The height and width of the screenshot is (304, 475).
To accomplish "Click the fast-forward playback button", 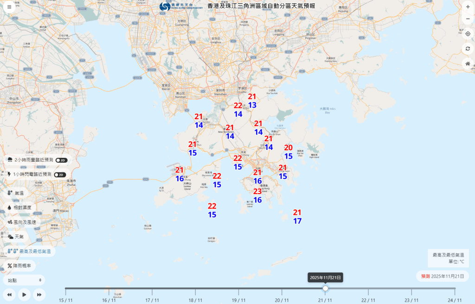I will click(39, 294).
